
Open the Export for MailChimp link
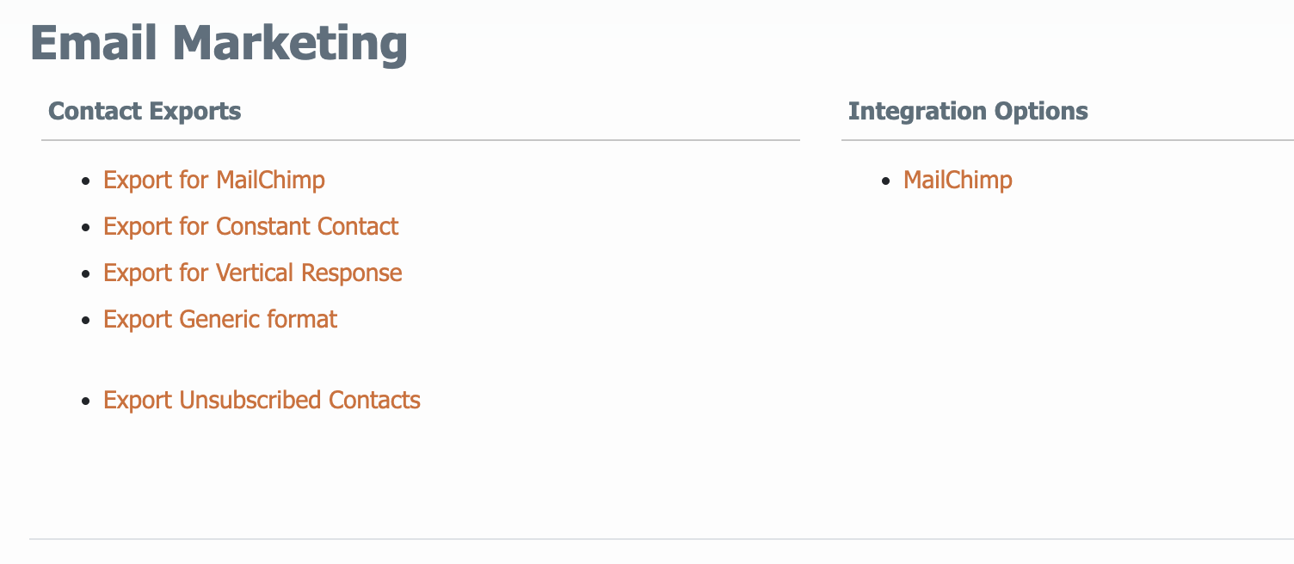[214, 180]
